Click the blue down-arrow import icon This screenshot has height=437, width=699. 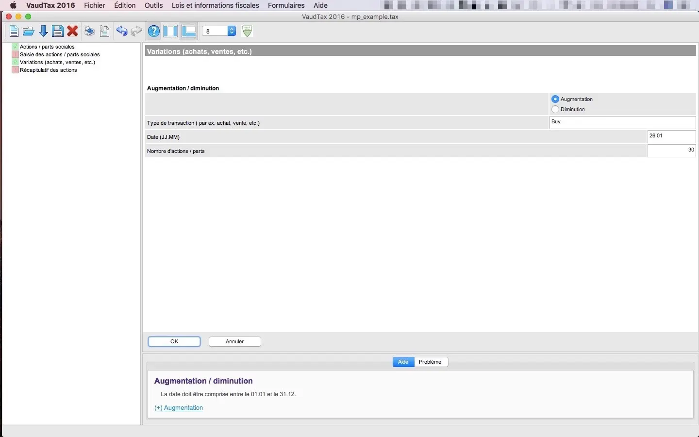43,32
